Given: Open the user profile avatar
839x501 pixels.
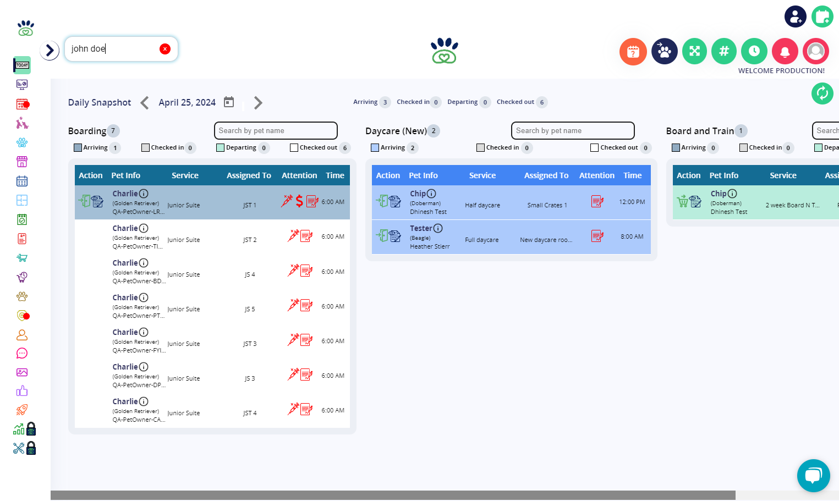Looking at the screenshot, I should click(816, 52).
